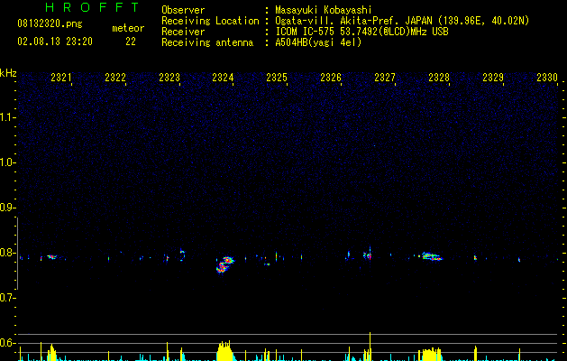The image size is (567, 361).
Task: Select the filename 08132320.png
Action: coord(50,23)
